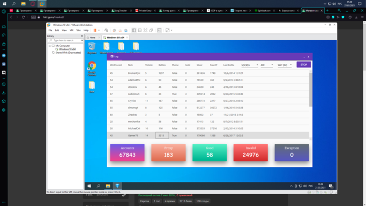Click the Opera snapshot camera icon
This screenshot has width=366, height=206.
[328, 17]
